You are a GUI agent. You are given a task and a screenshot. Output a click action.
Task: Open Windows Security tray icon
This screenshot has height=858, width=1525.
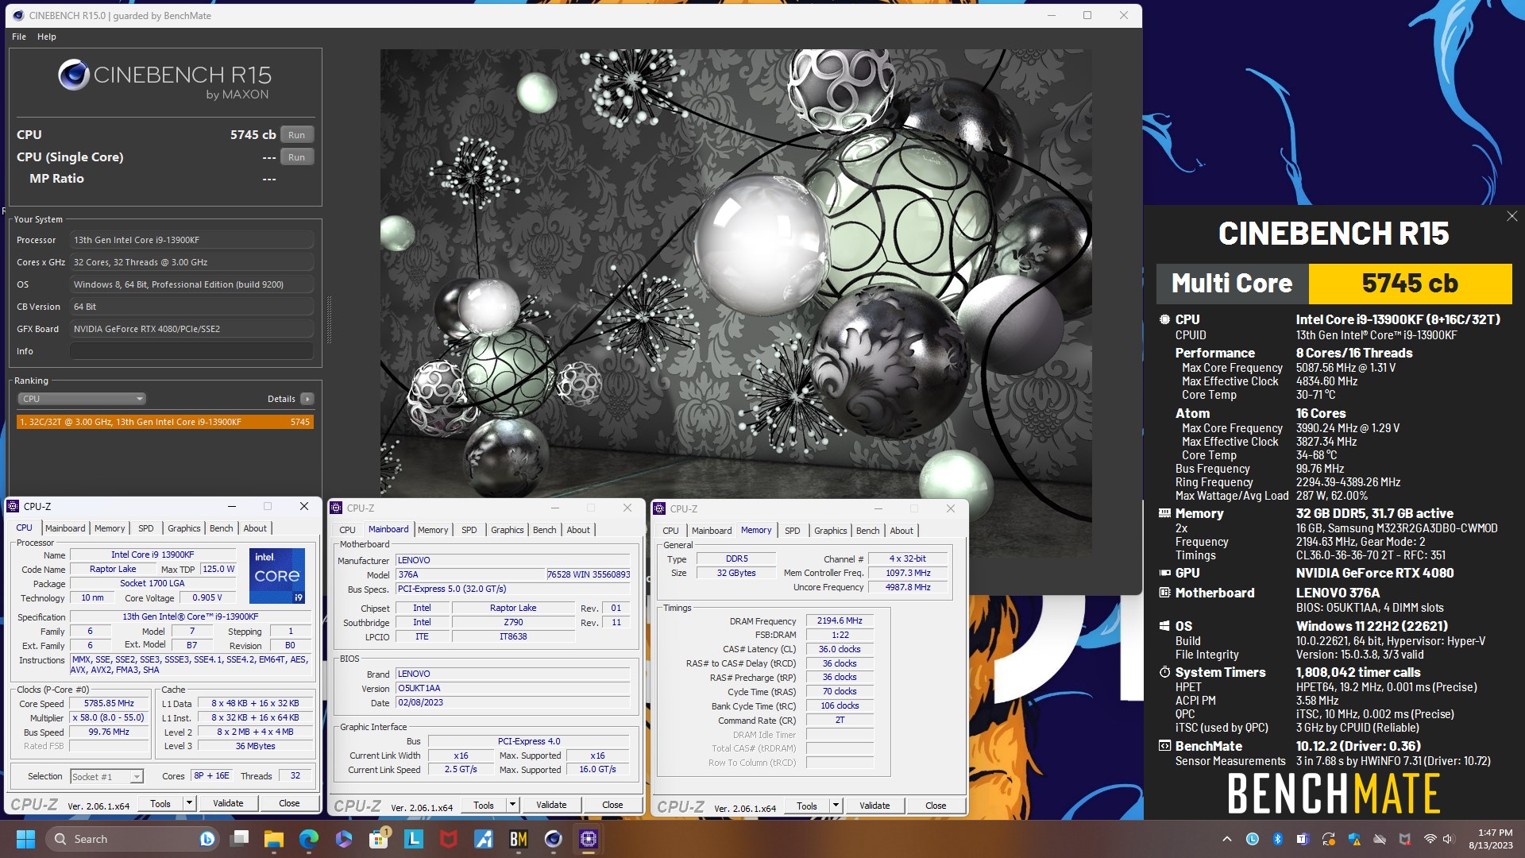pos(1354,839)
